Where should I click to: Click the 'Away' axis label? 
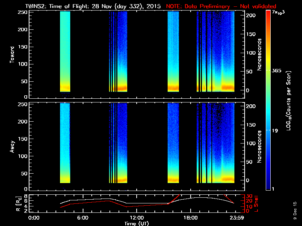click(12, 146)
